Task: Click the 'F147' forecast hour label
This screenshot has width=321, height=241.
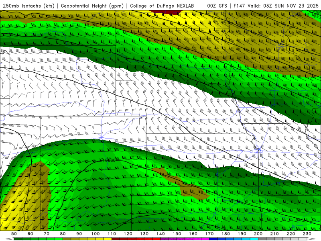Action: coord(239,6)
